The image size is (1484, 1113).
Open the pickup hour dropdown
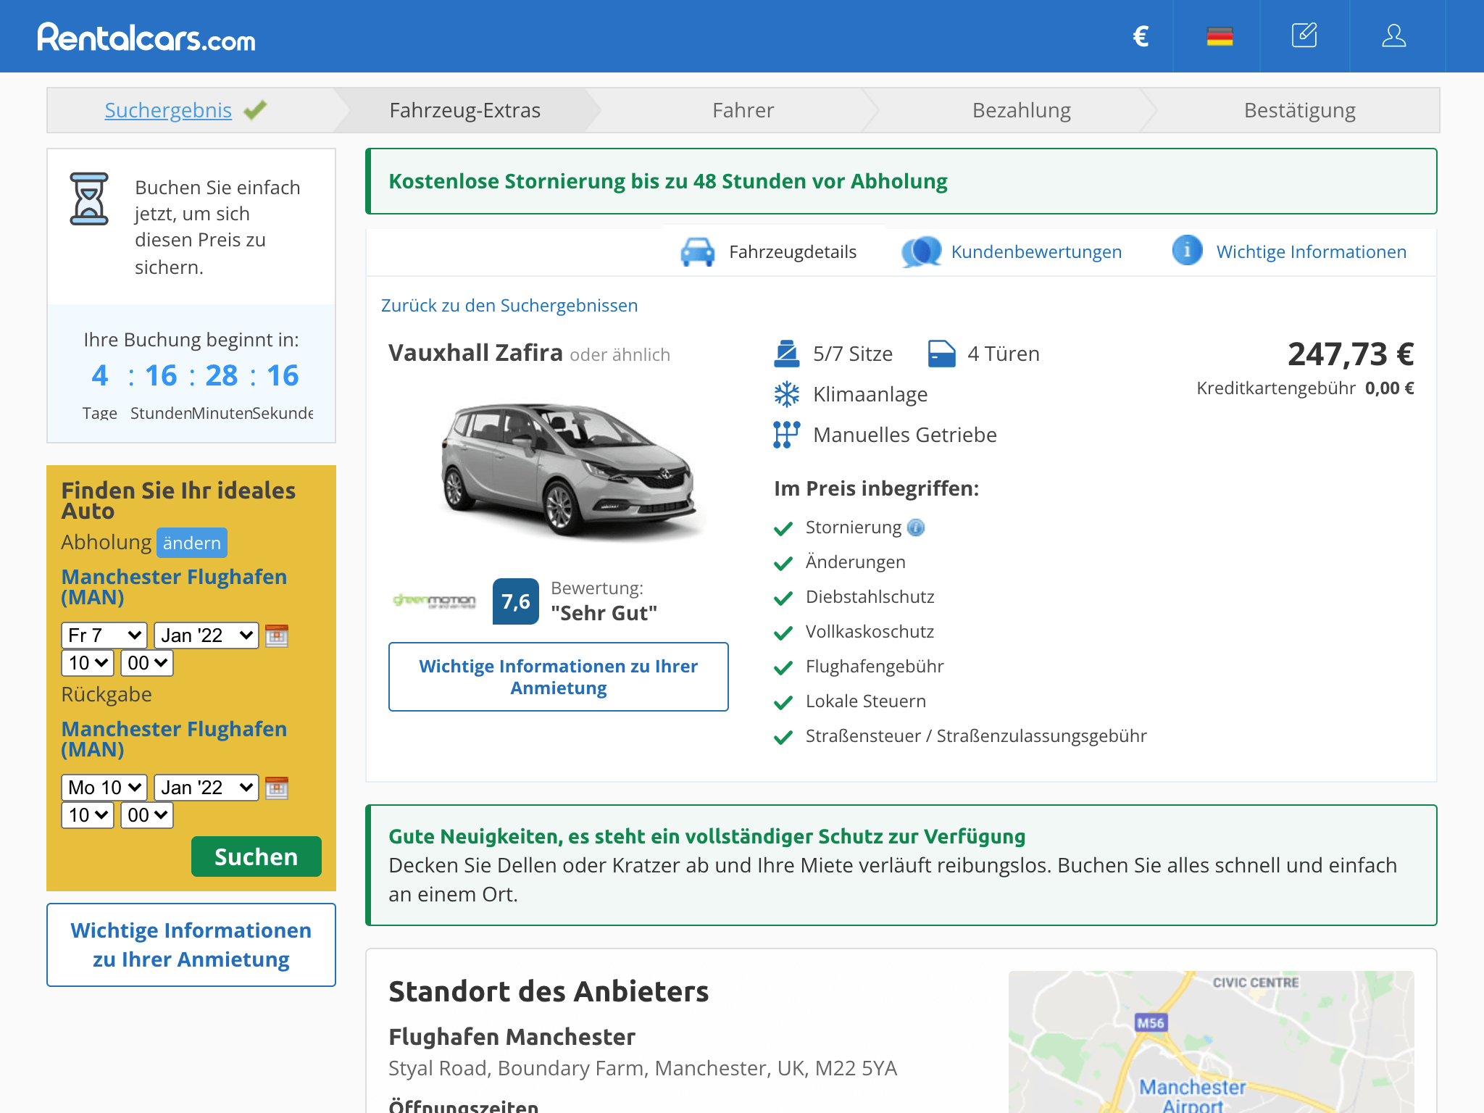[x=88, y=663]
